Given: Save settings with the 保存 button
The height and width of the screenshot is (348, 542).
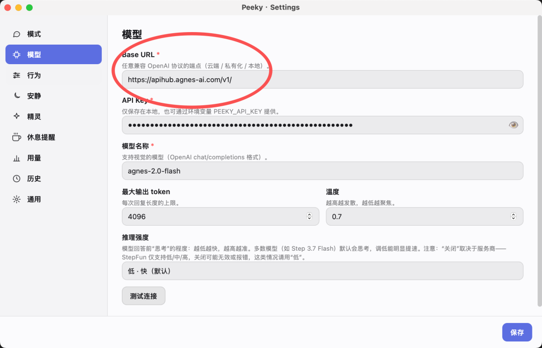Looking at the screenshot, I should pyautogui.click(x=517, y=332).
